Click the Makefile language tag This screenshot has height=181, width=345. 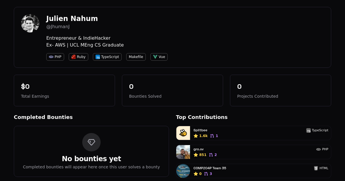point(136,57)
